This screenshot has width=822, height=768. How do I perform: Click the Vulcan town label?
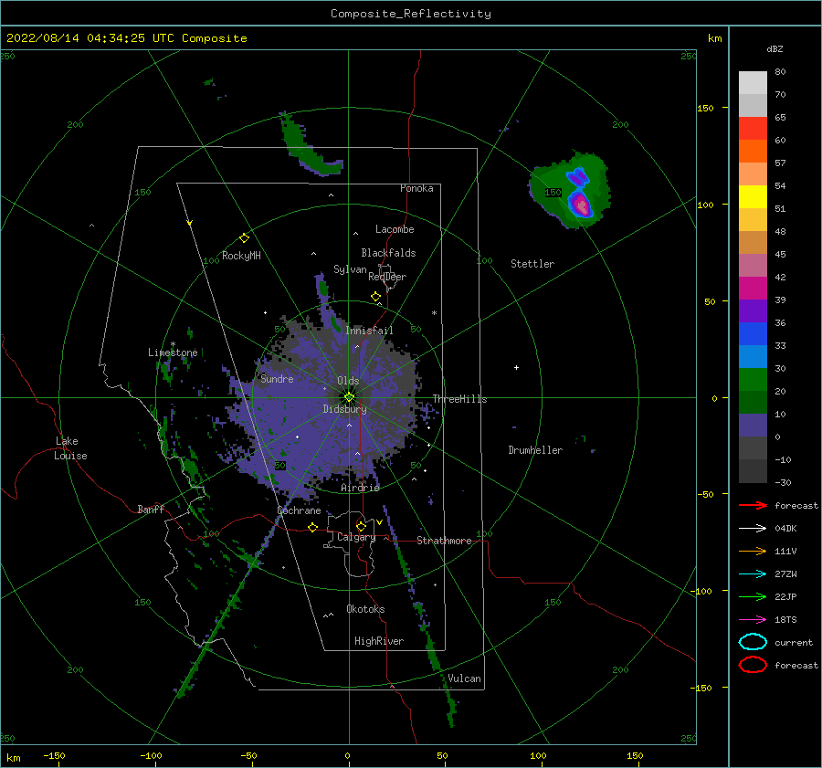[x=465, y=679]
